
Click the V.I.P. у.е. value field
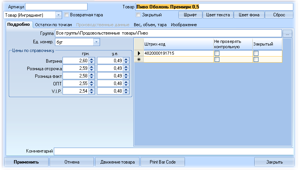pyautogui.click(x=110, y=91)
